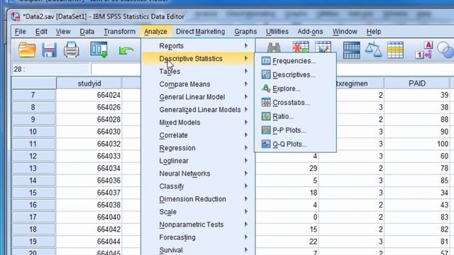This screenshot has width=454, height=255.
Task: Select the PAID column header
Action: pos(417,84)
